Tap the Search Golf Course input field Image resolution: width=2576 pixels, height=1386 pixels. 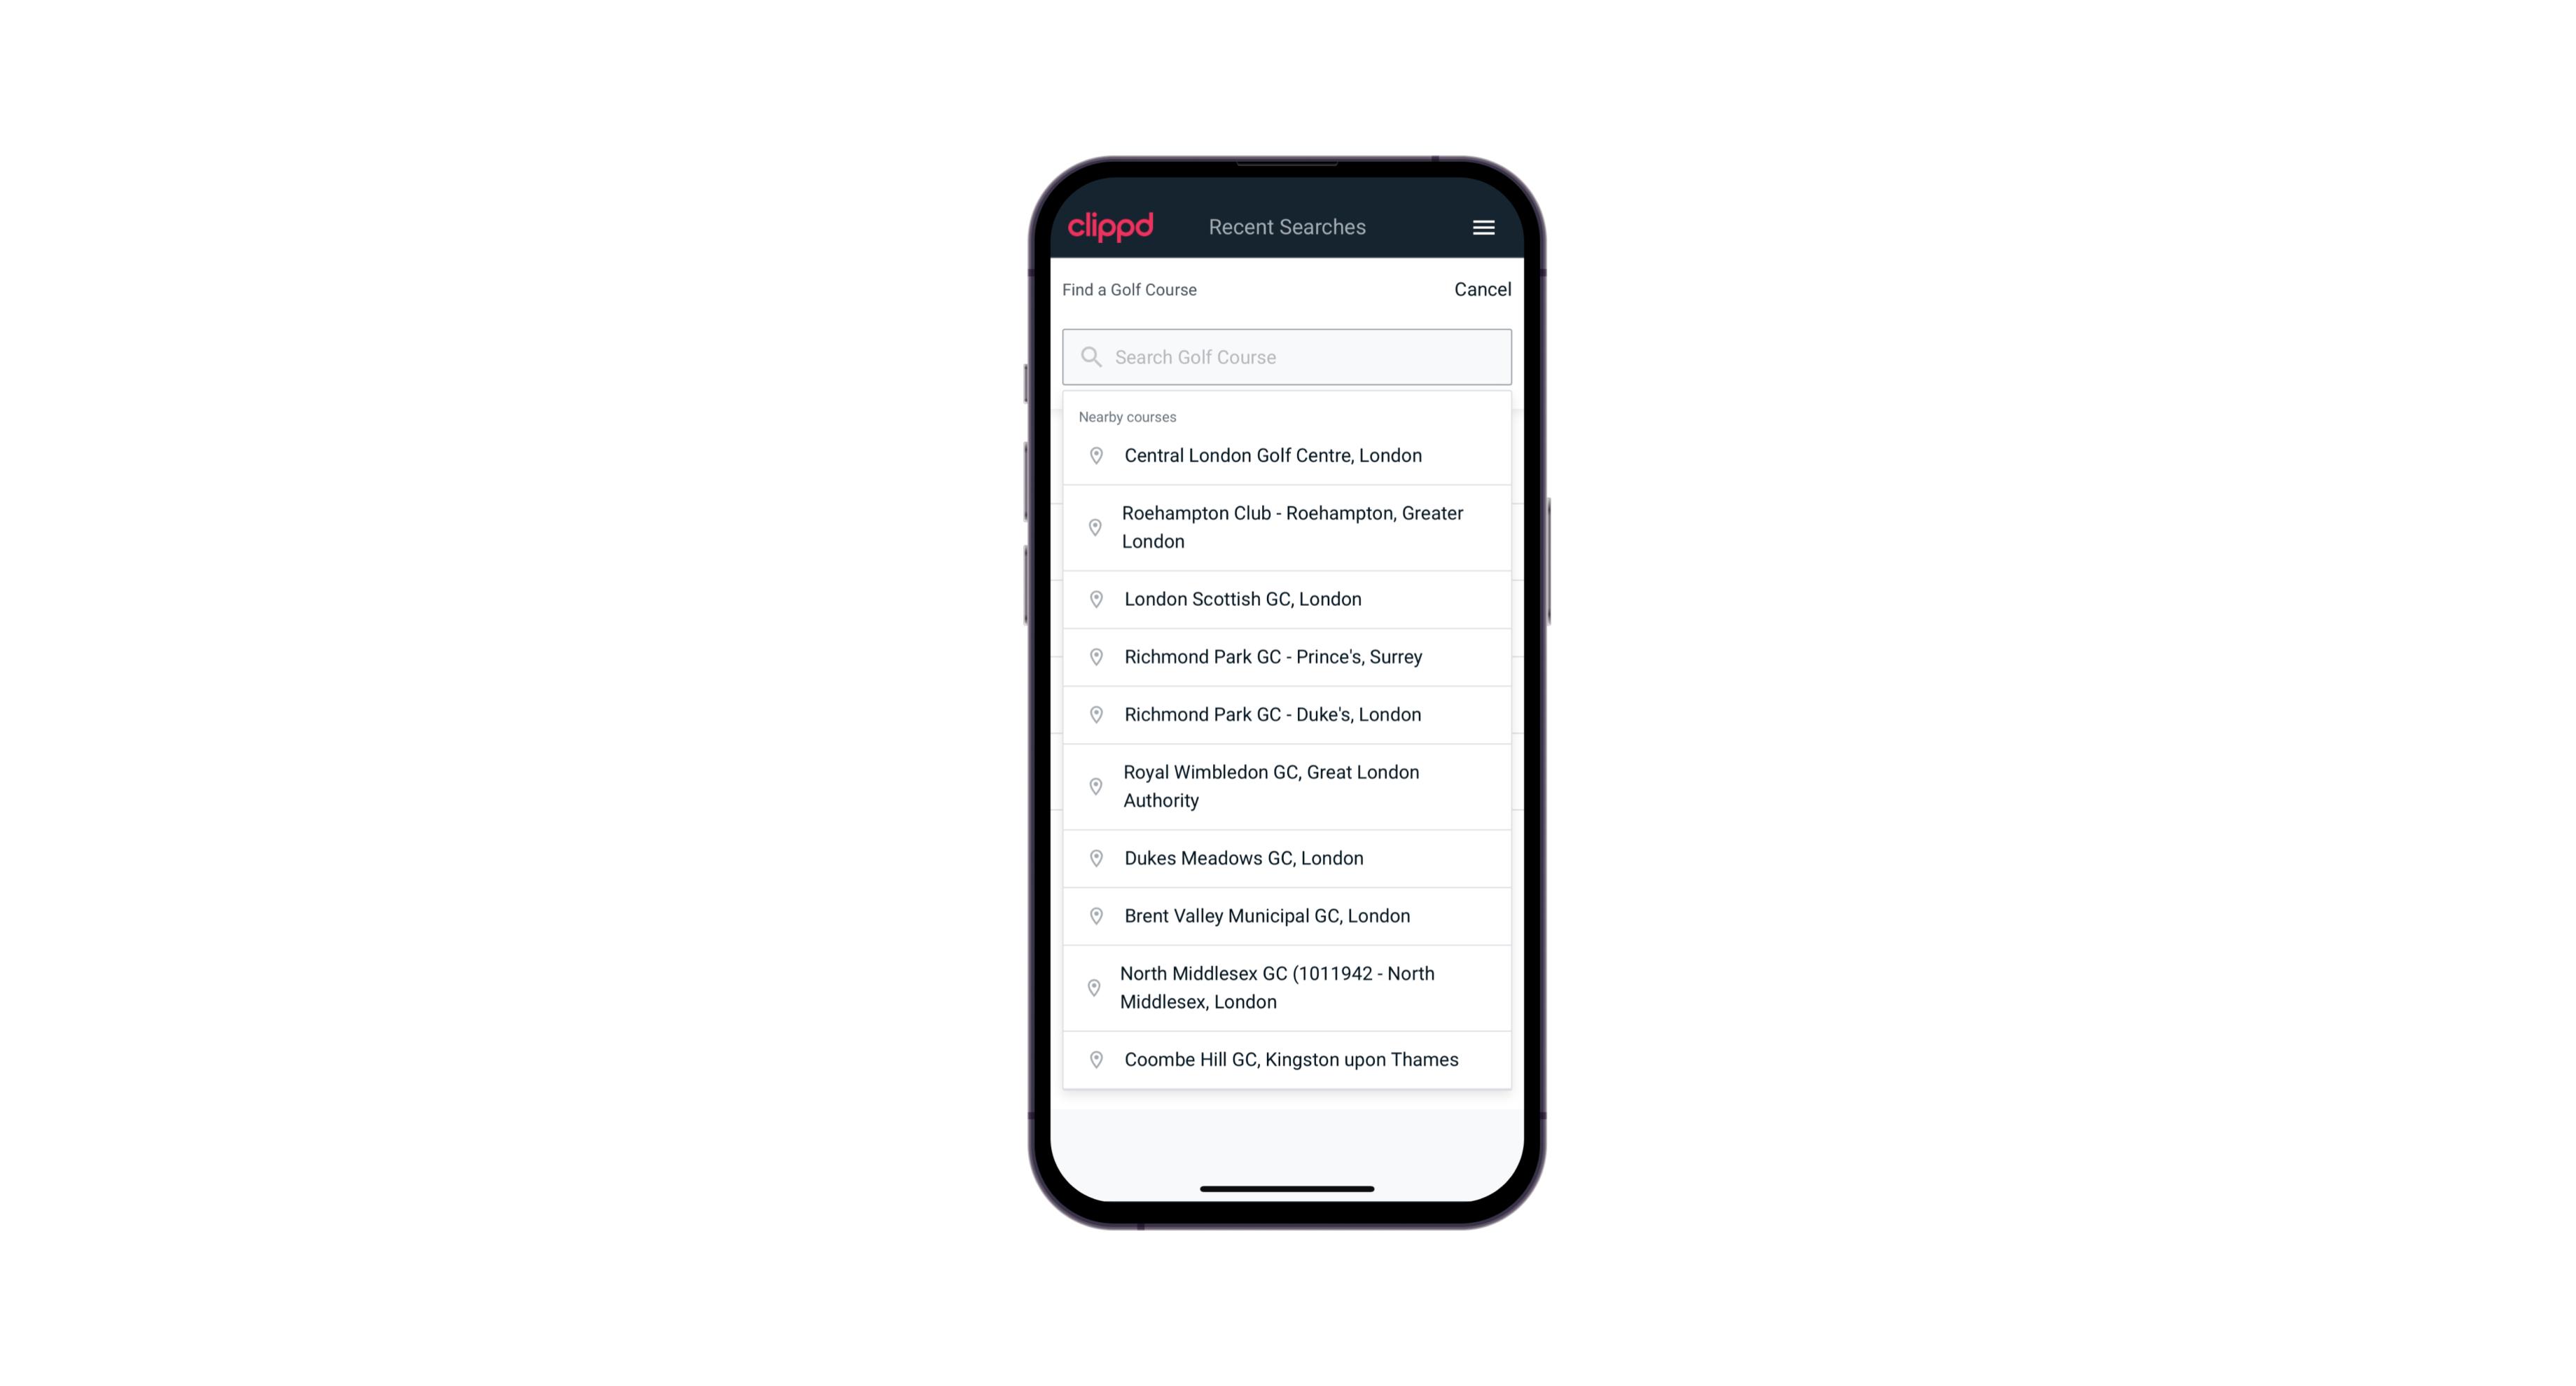1287,355
